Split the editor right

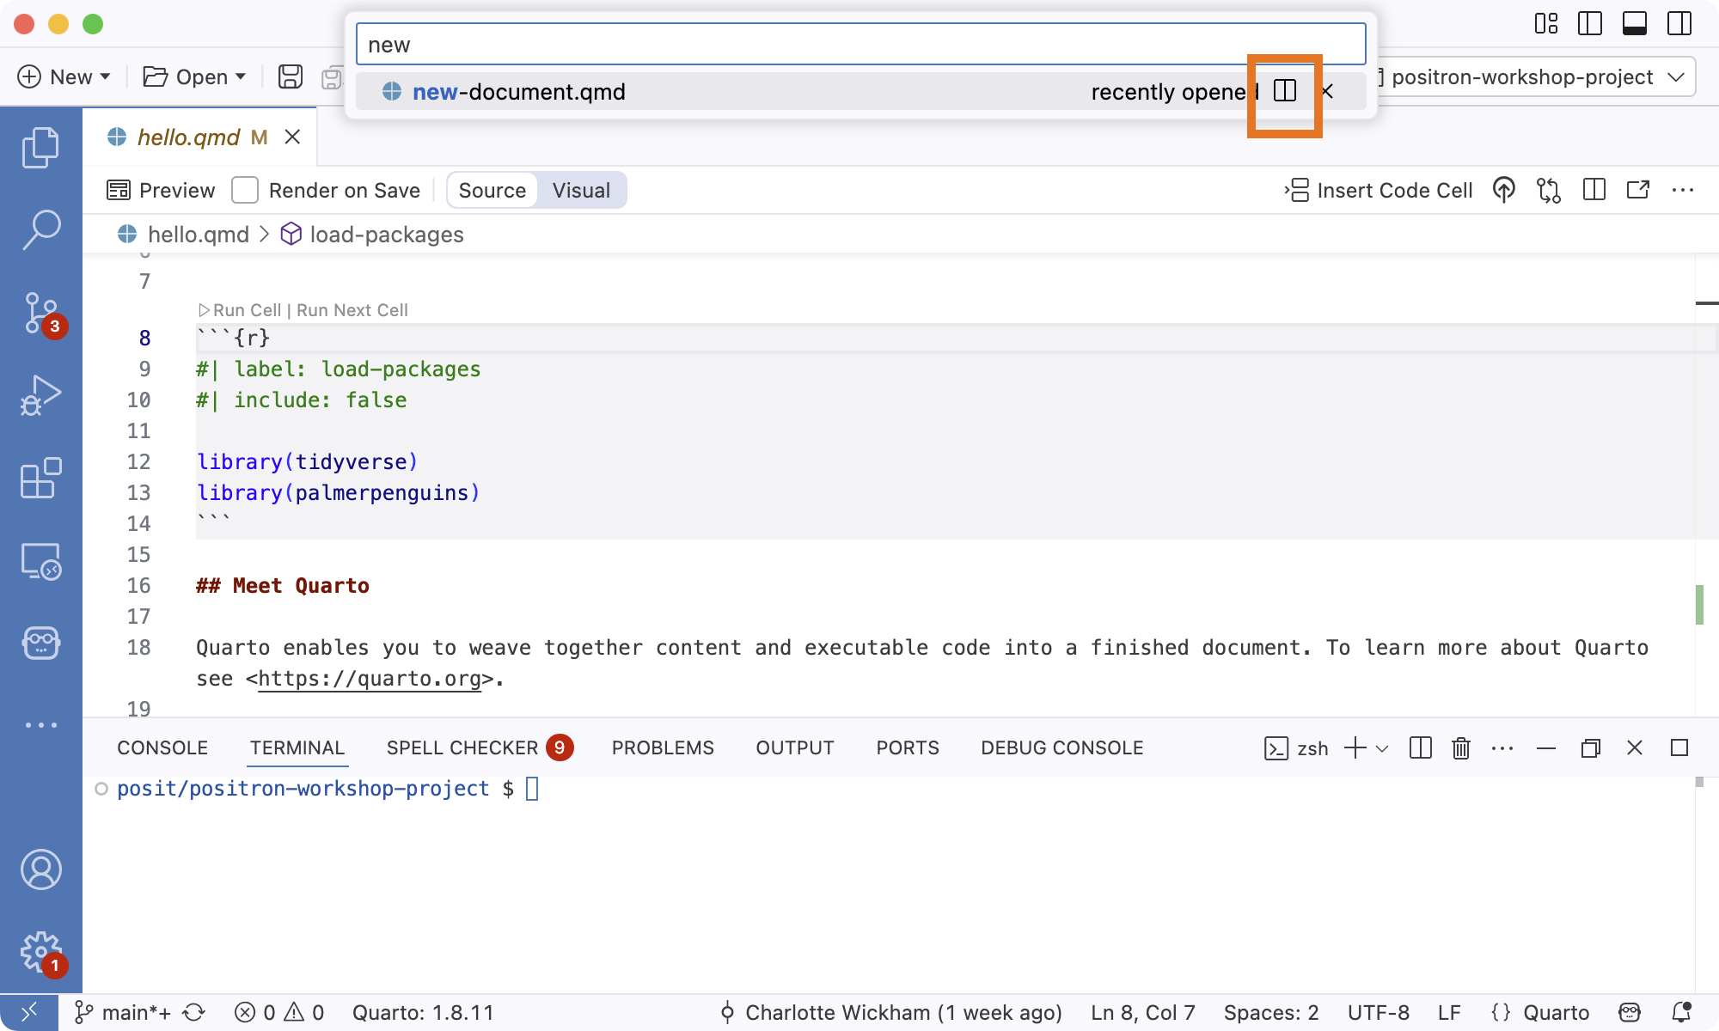point(1594,190)
